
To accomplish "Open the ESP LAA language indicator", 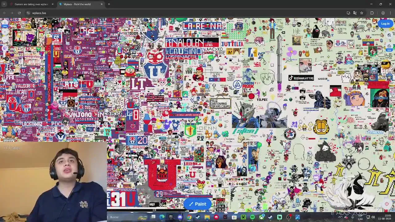I will coord(360,218).
